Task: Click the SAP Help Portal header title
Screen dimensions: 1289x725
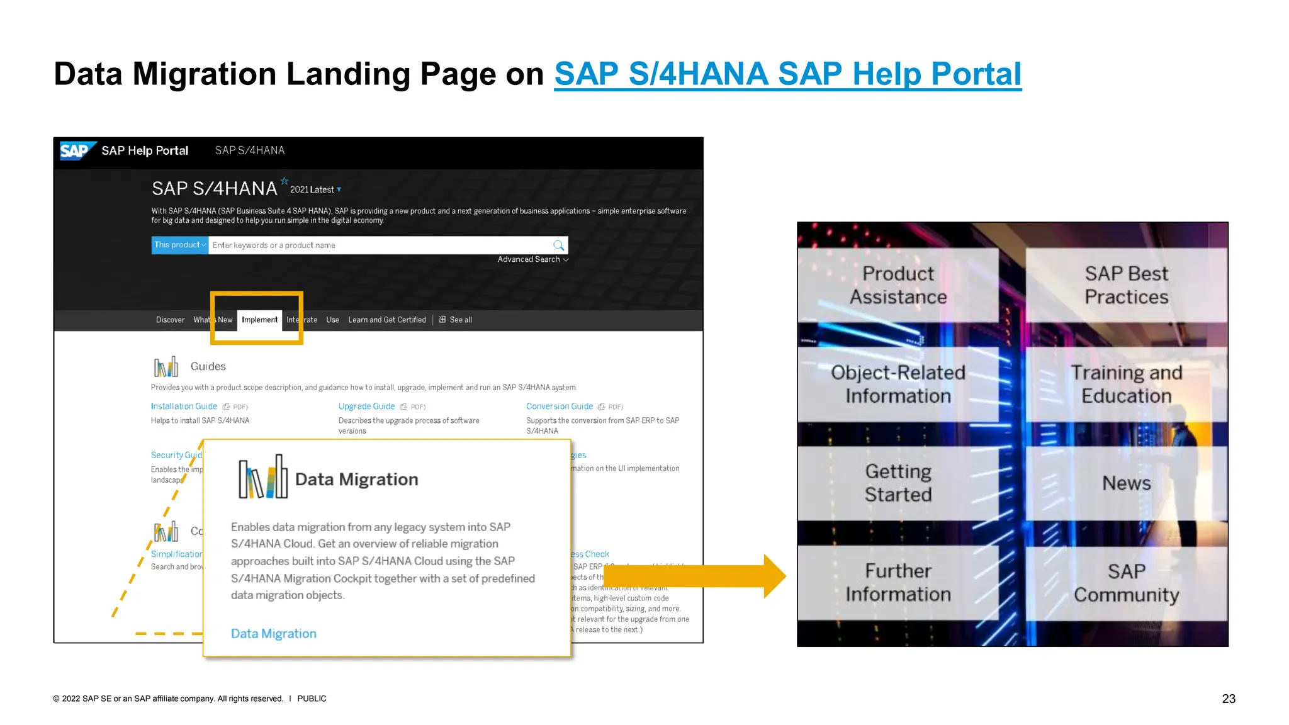Action: point(145,151)
